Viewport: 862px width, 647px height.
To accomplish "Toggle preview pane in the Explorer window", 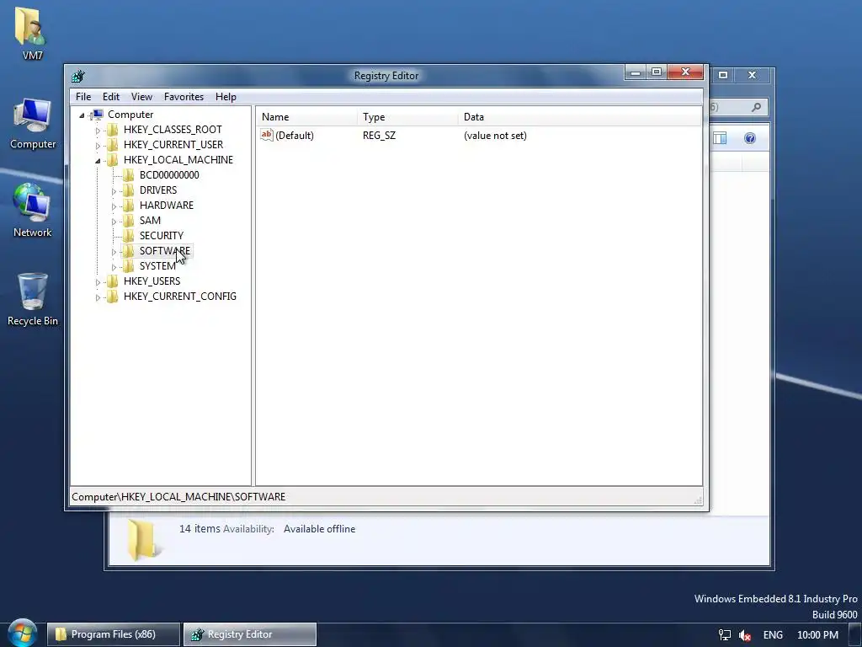I will 720,138.
